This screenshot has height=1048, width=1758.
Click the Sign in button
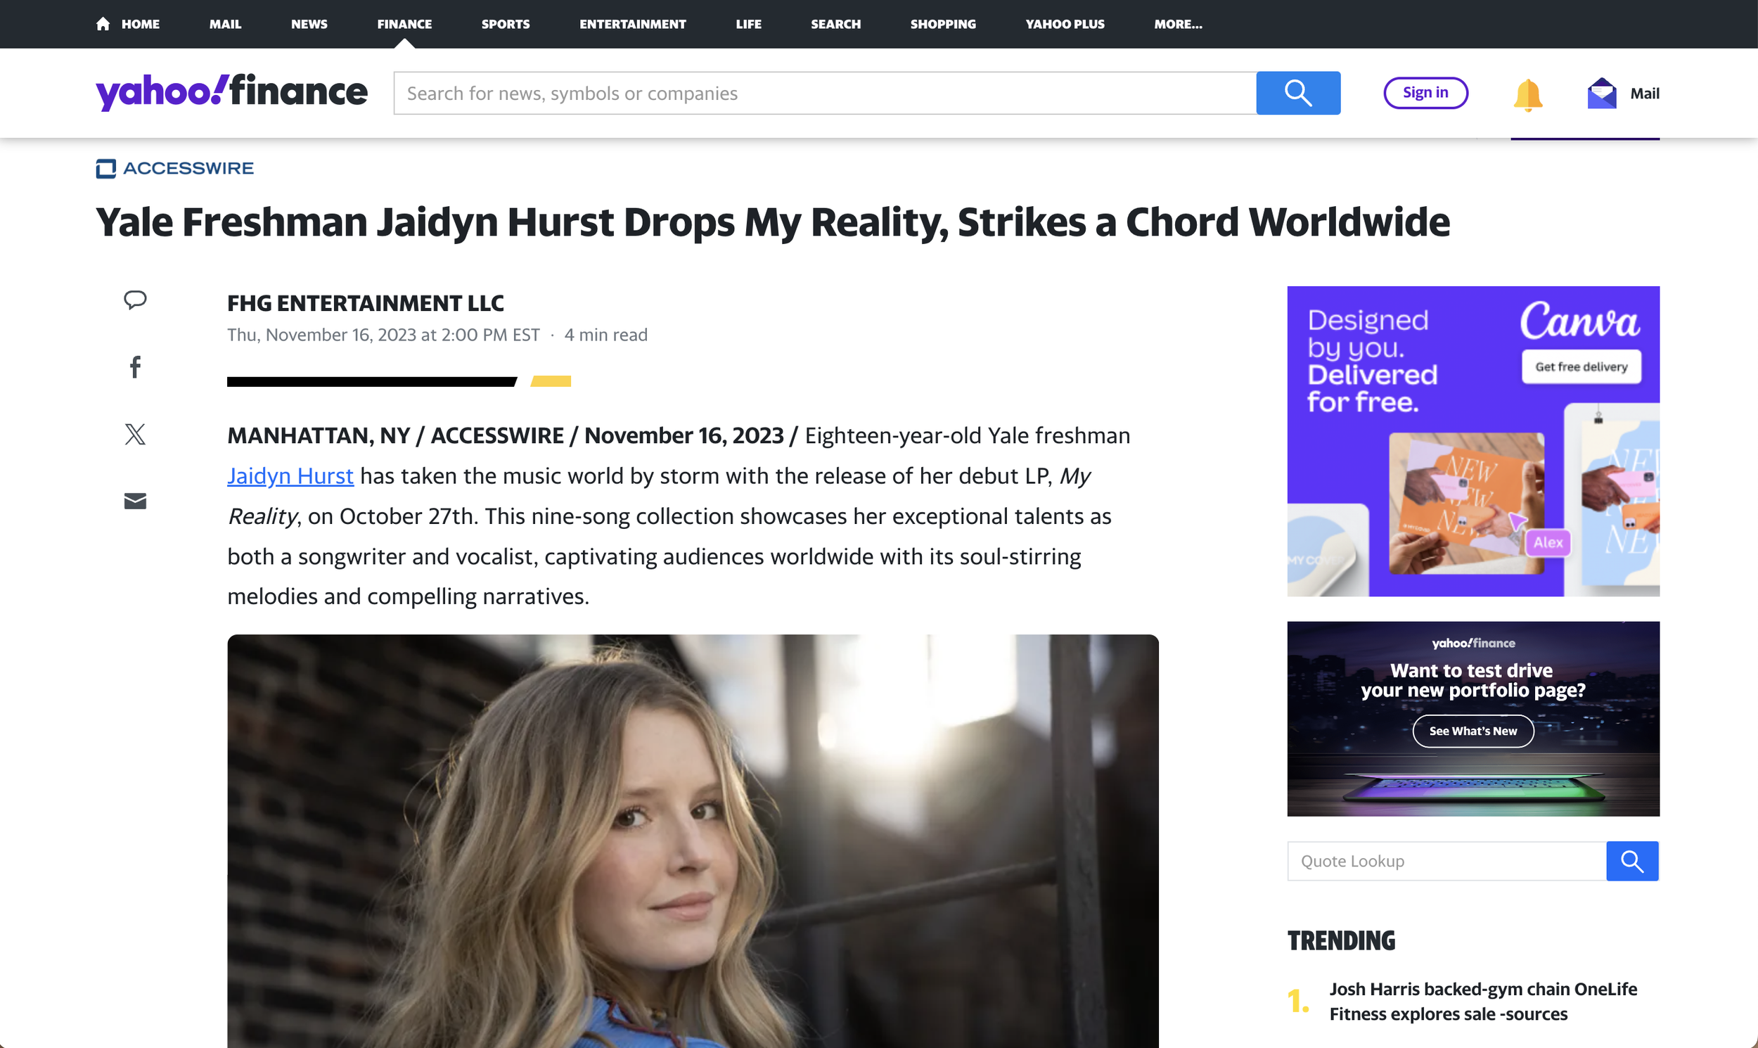pos(1425,93)
